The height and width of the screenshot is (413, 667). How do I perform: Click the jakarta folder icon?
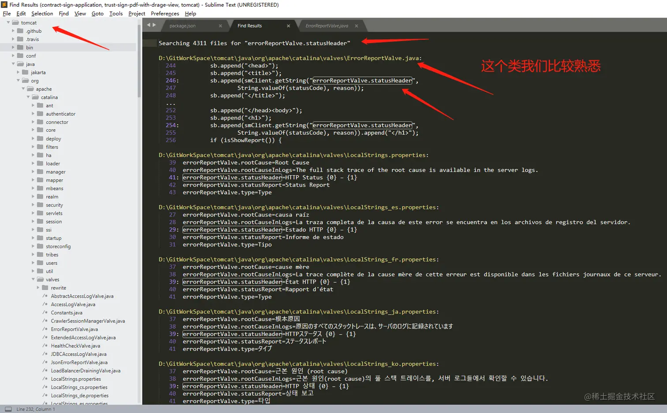point(25,72)
